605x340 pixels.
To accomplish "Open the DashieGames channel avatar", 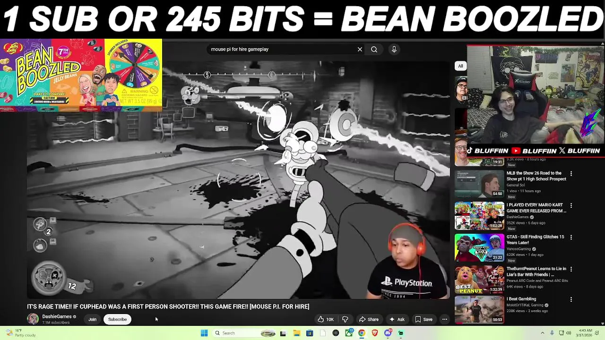I will [33, 319].
